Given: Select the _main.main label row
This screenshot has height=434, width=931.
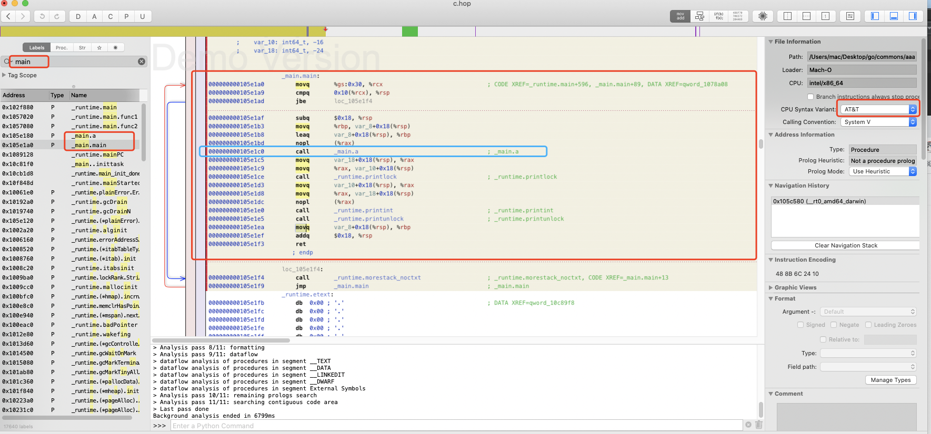Looking at the screenshot, I should [x=71, y=145].
